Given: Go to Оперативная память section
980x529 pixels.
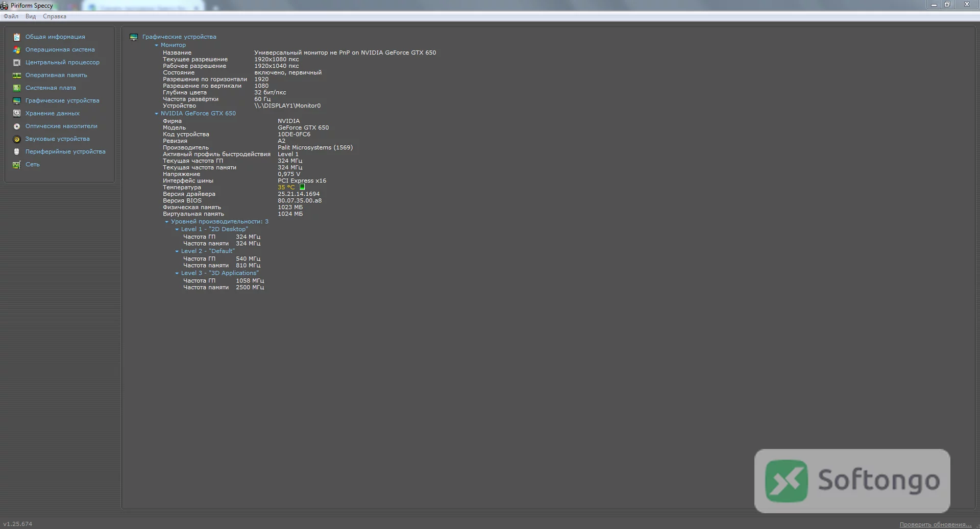Looking at the screenshot, I should click(56, 75).
